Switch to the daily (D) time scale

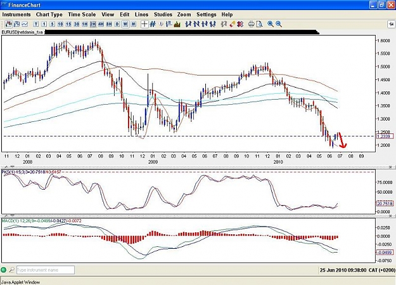click(117, 24)
